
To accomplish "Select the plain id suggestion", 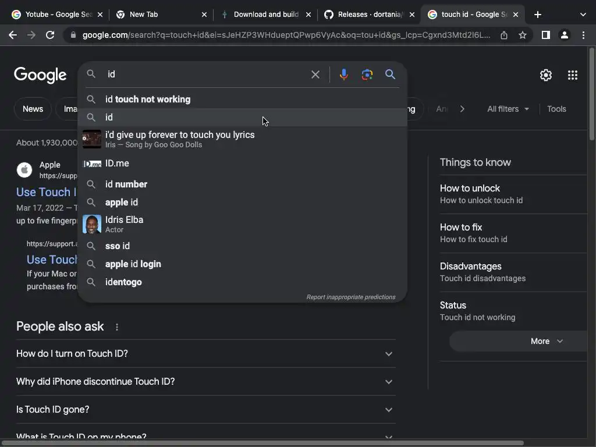I will pos(243,117).
